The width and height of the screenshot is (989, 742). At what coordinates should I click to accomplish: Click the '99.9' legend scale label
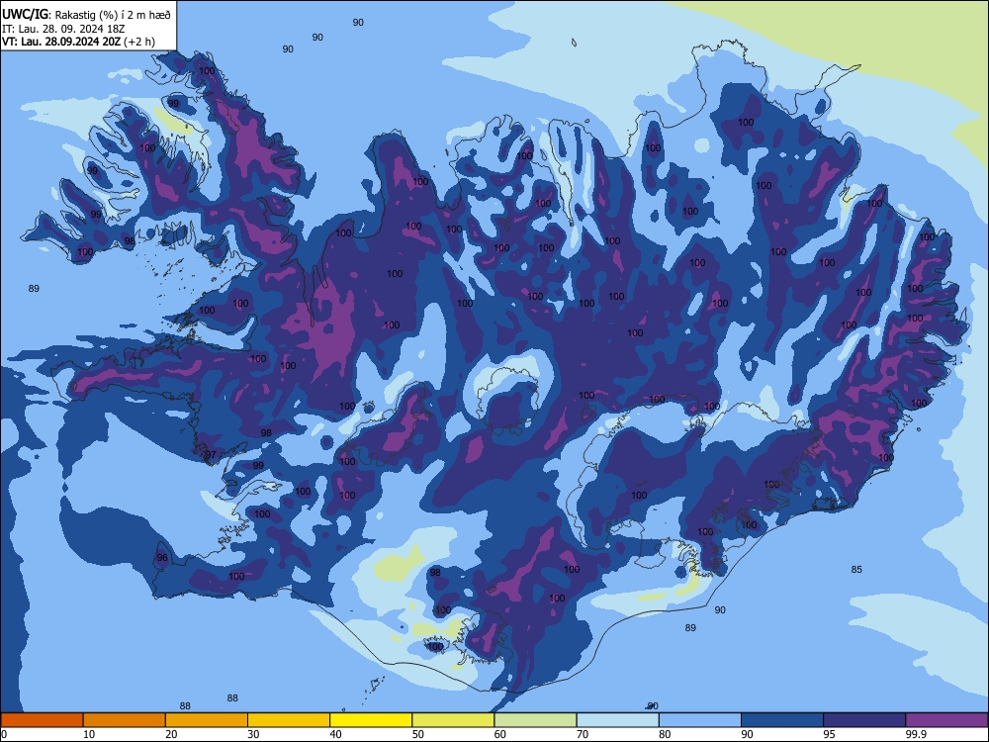[x=916, y=734]
